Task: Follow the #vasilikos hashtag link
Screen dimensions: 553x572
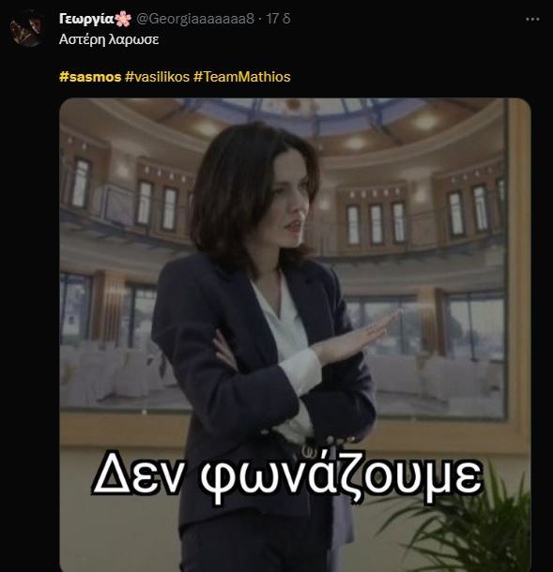Action: pos(157,77)
